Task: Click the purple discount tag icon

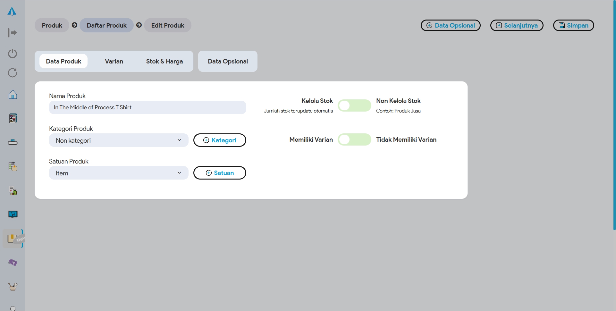Action: tap(13, 263)
